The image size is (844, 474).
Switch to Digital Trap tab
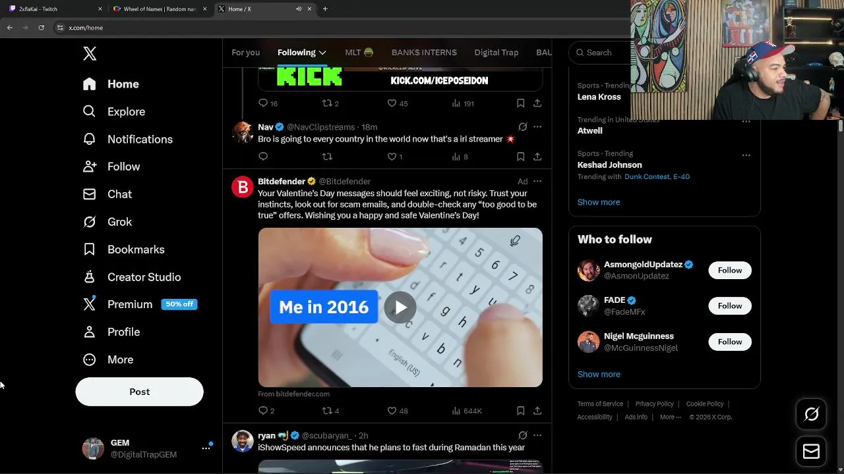[x=497, y=53]
